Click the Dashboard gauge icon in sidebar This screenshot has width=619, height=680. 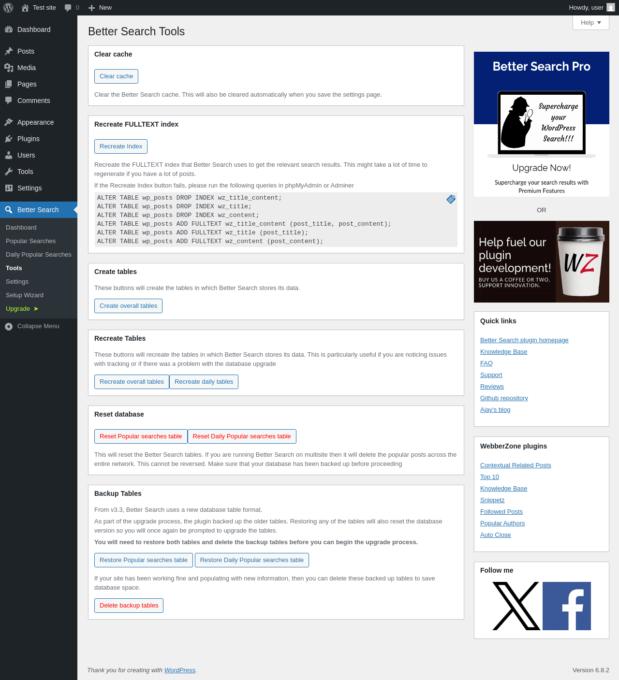tap(9, 29)
